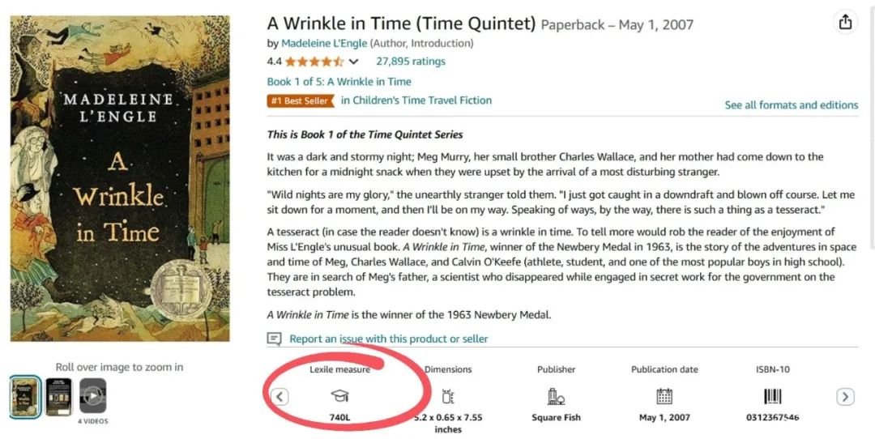Click the Dimensions ruler icon
The width and height of the screenshot is (875, 439).
pos(447,396)
